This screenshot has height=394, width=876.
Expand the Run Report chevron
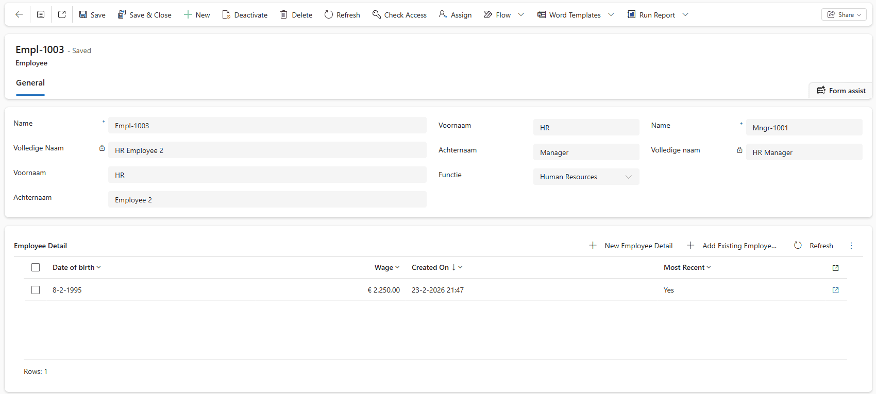pos(685,15)
